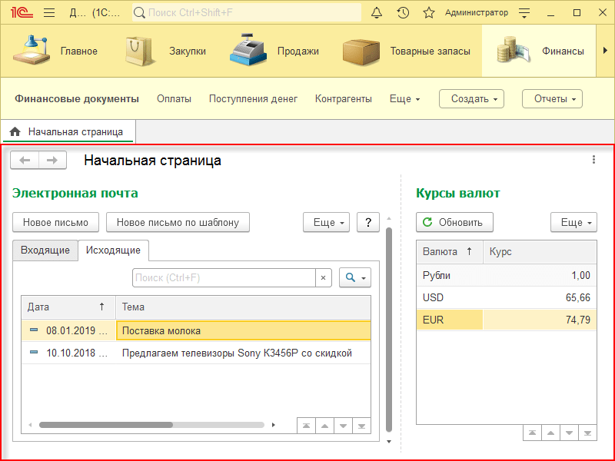Jump to first row in mail list
Viewport: 615px width, 461px height.
(x=306, y=426)
